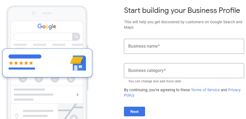The width and height of the screenshot is (246, 119).
Task: Click the phone call icon
Action: 22,79
